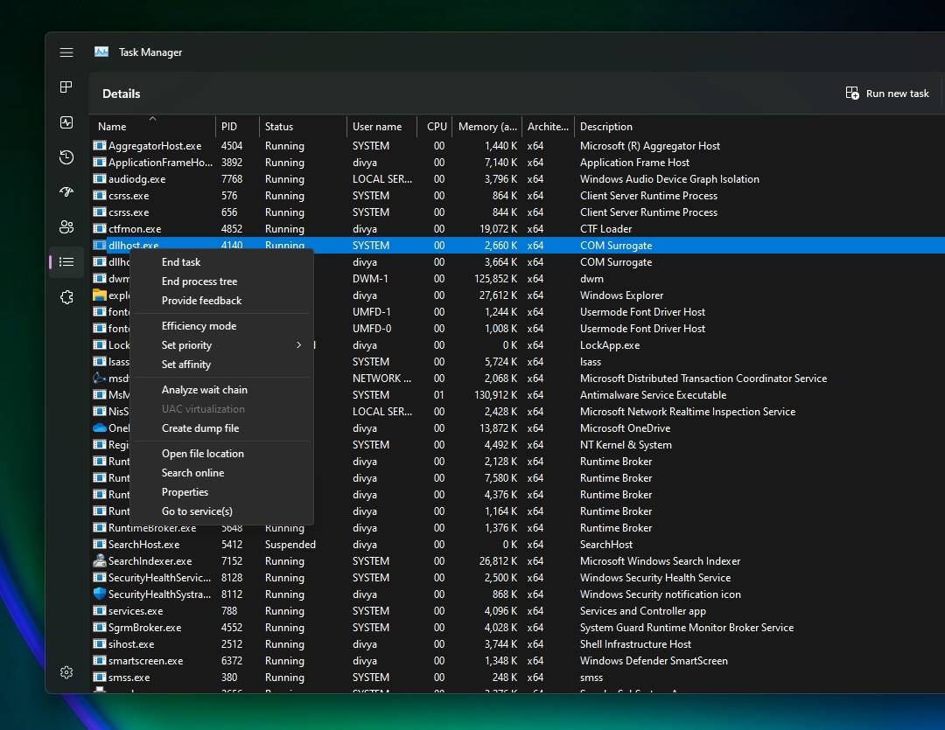This screenshot has height=730, width=945.
Task: Search online for dllhost.exe
Action: (x=192, y=472)
